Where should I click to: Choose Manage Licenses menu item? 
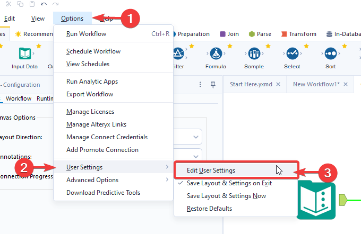pos(113,112)
